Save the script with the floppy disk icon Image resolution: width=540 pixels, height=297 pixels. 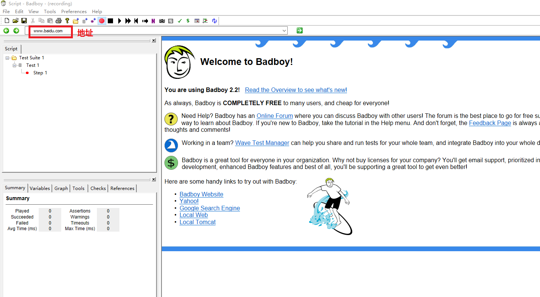(x=24, y=21)
